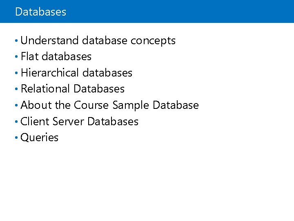Click the "Databases" slide title

[40, 12]
